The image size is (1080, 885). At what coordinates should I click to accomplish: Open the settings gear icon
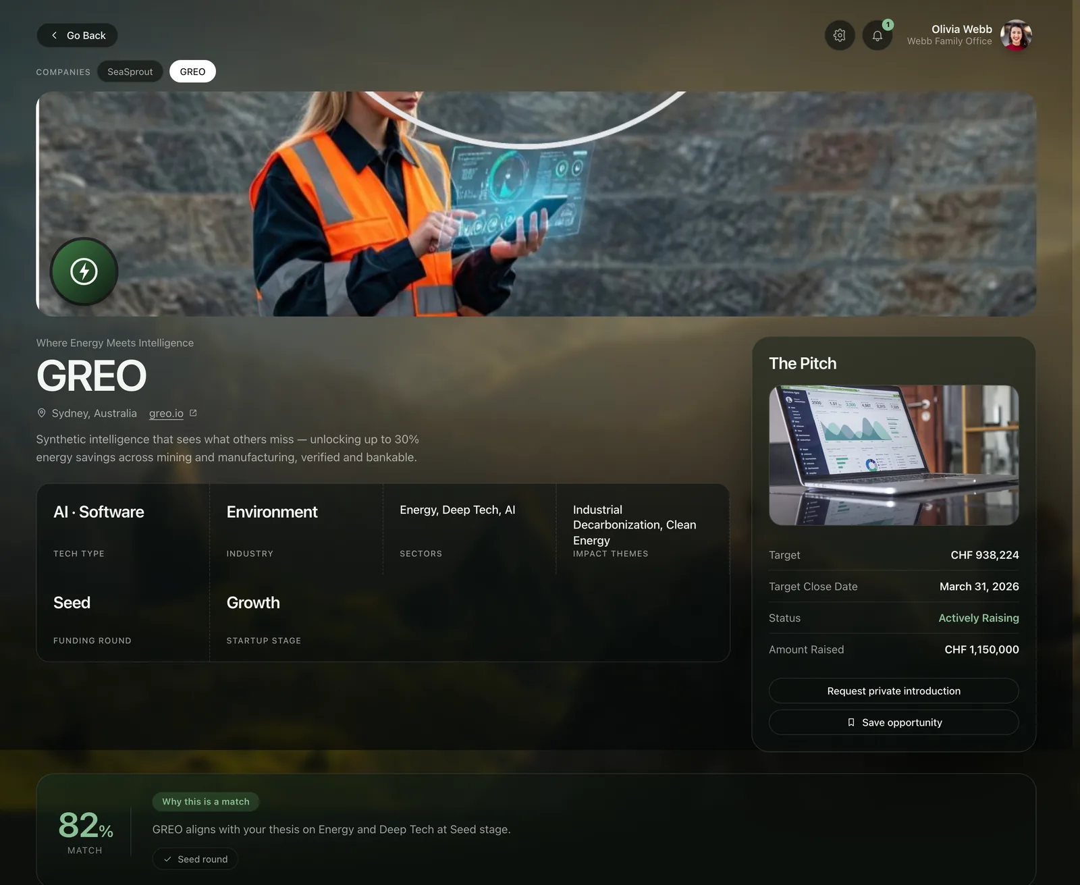[840, 35]
